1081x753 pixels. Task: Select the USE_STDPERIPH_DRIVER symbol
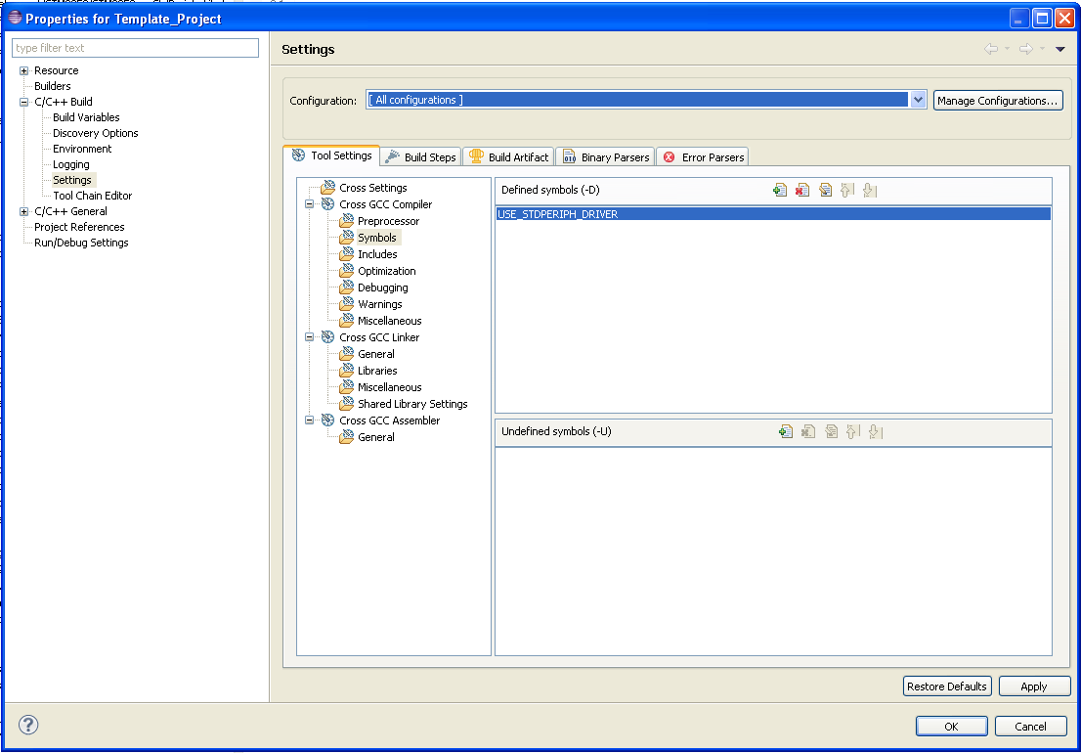point(773,214)
